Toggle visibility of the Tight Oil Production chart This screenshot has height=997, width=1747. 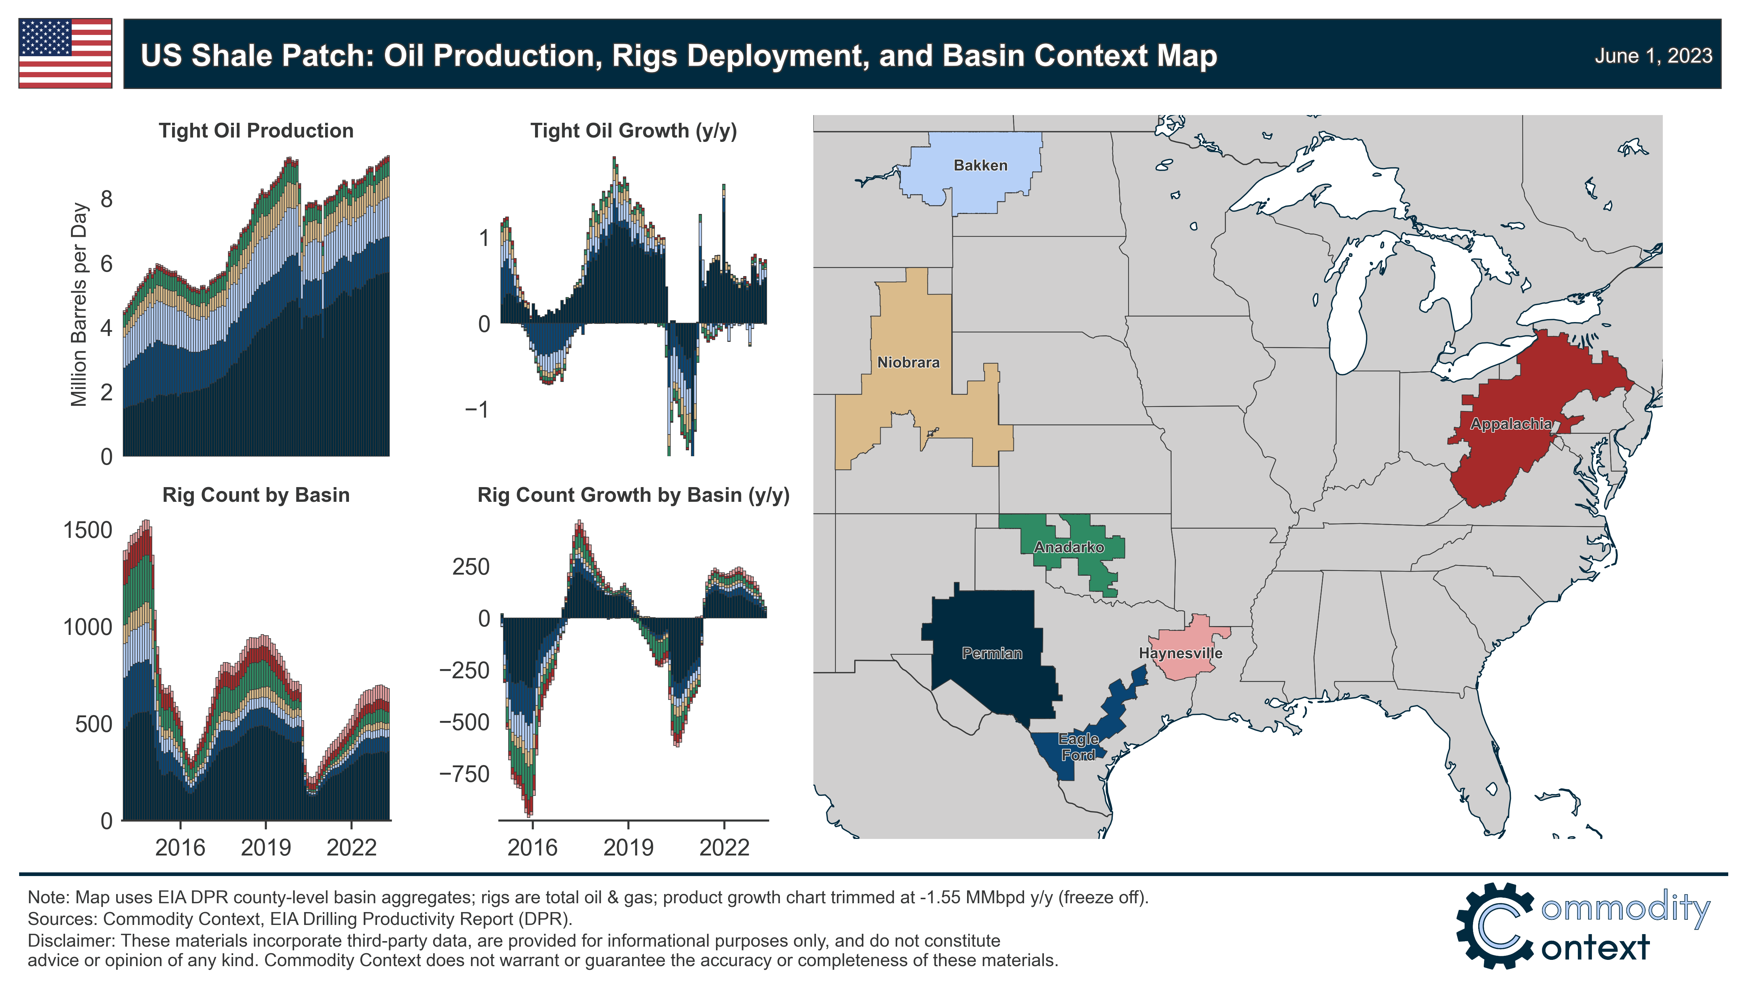click(257, 129)
